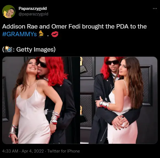Open the Paparazzygold display name
The width and height of the screenshot is (160, 158).
click(x=33, y=8)
